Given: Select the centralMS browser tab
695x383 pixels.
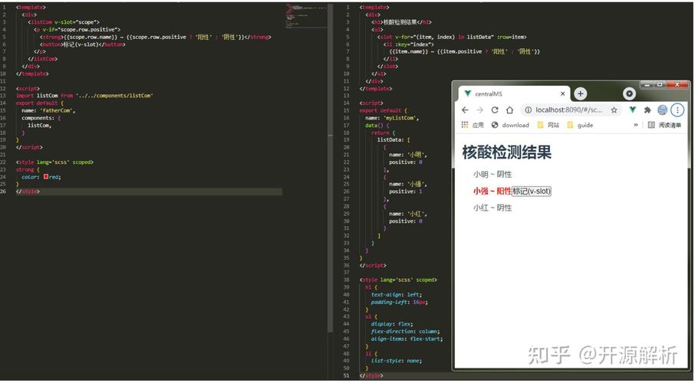Looking at the screenshot, I should (x=514, y=93).
